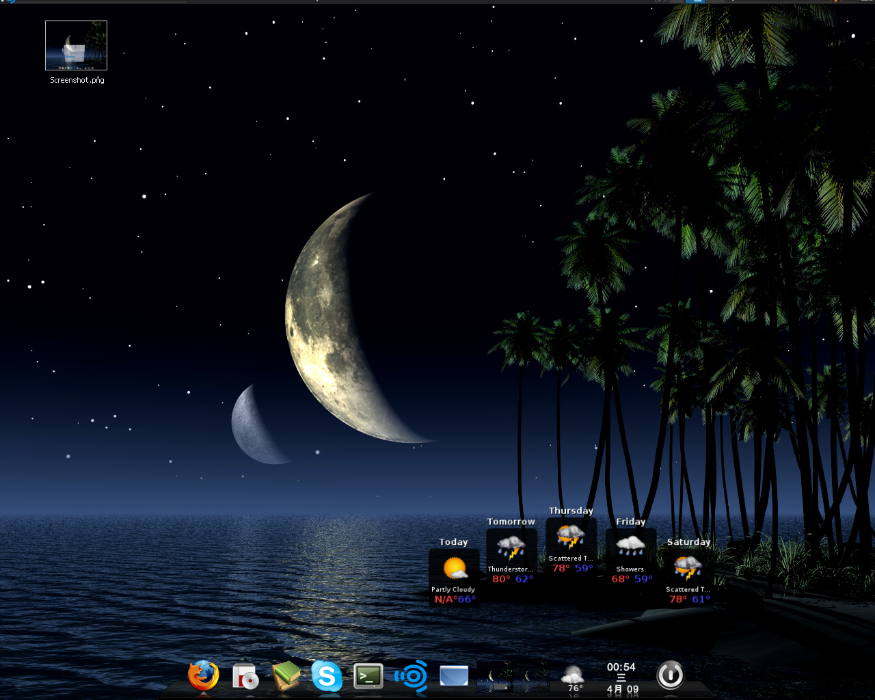Click the "Thunderstor..." condition text
The width and height of the screenshot is (875, 700).
(x=511, y=569)
